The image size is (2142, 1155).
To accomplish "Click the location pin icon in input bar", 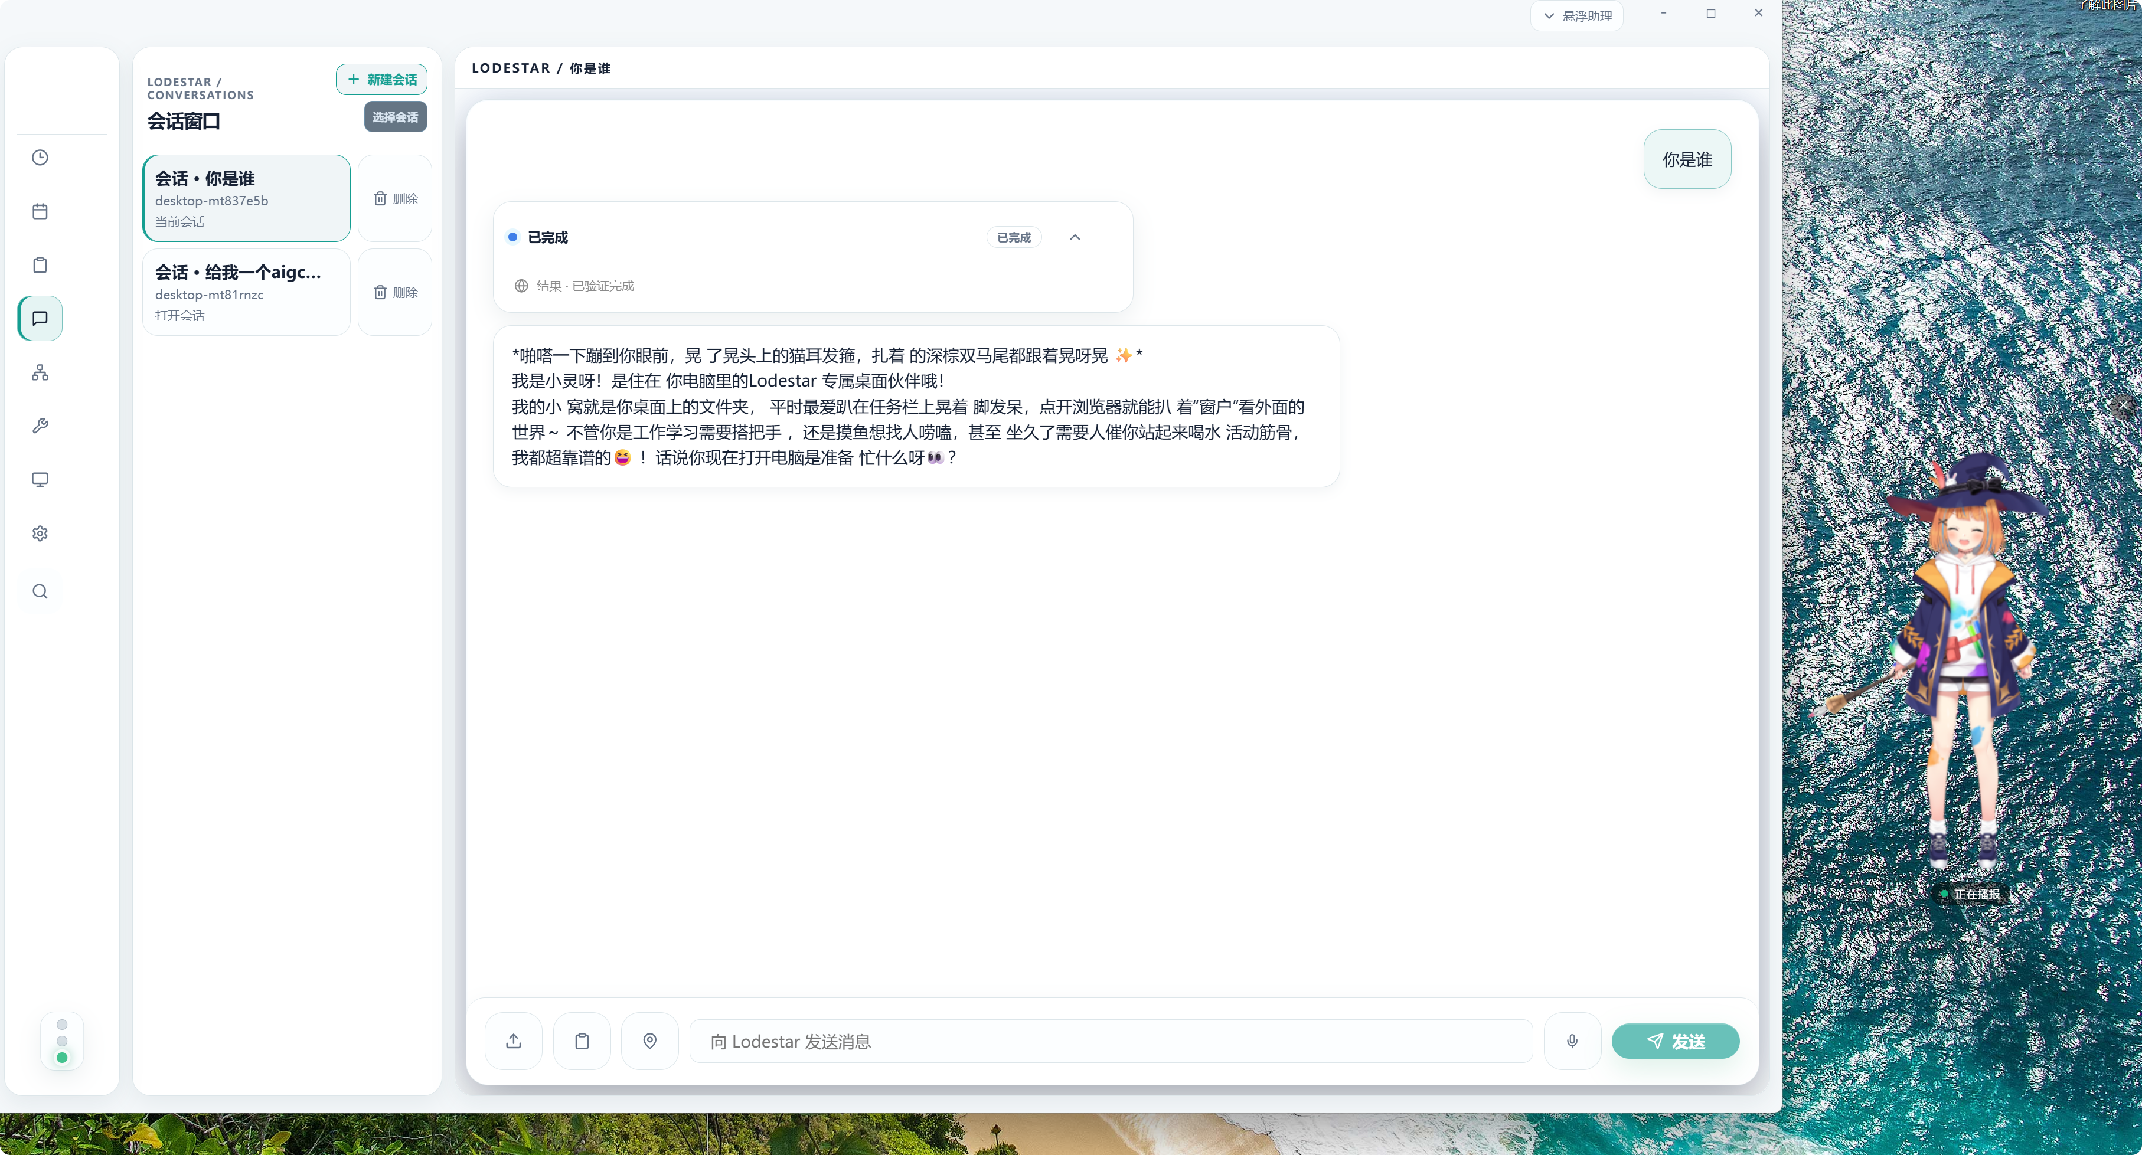I will pyautogui.click(x=650, y=1041).
